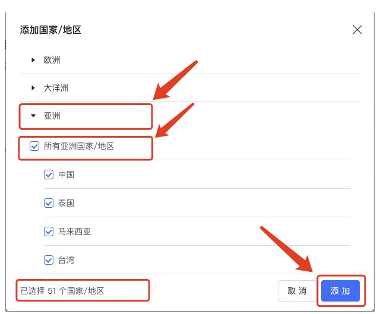This screenshot has height=314, width=377.
Task: Click the 泰国 country label
Action: (66, 203)
